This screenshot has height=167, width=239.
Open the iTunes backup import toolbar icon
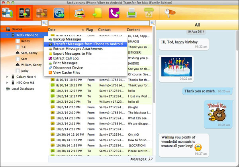[59, 13]
